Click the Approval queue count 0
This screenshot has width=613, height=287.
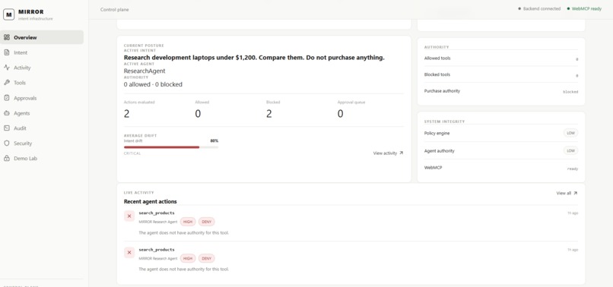(341, 114)
